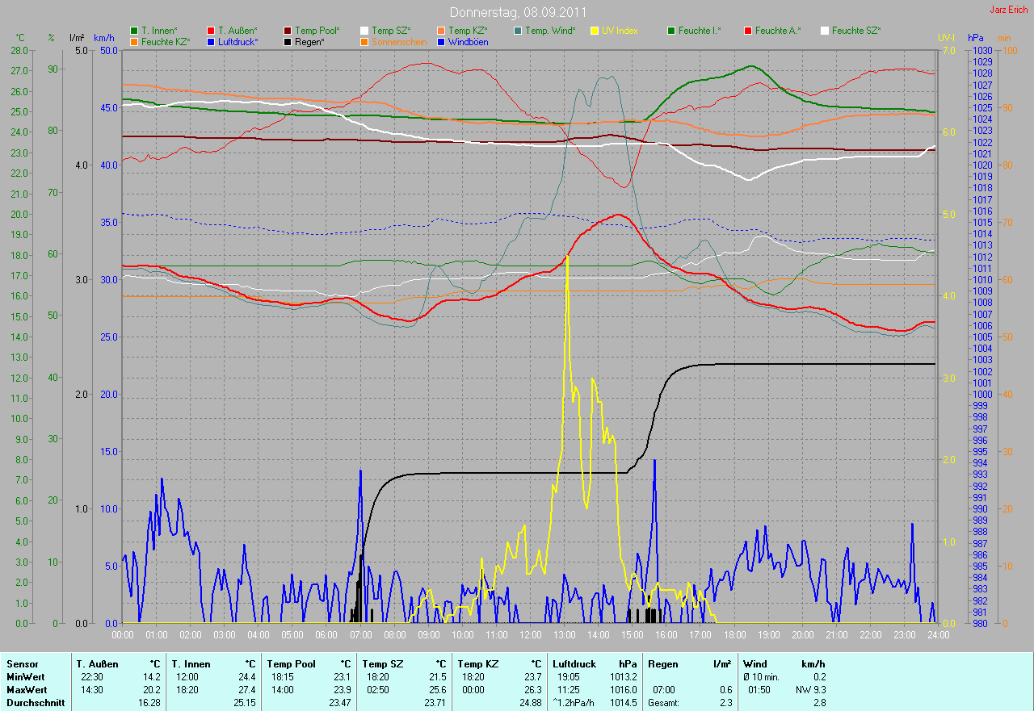The height and width of the screenshot is (711, 1034).
Task: Click the 'T. Außen' column header in table
Action: click(x=98, y=664)
